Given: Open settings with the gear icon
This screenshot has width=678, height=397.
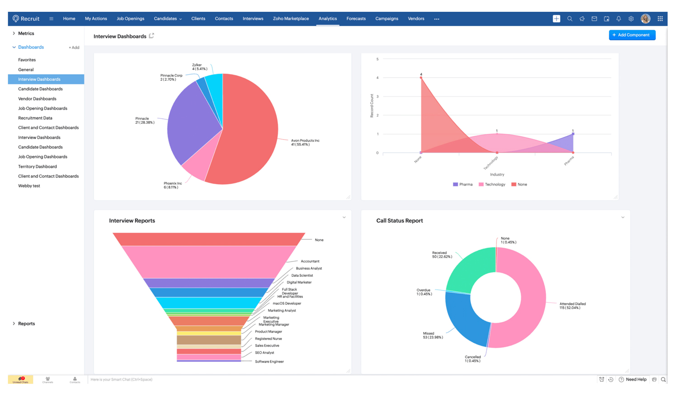Looking at the screenshot, I should (631, 19).
